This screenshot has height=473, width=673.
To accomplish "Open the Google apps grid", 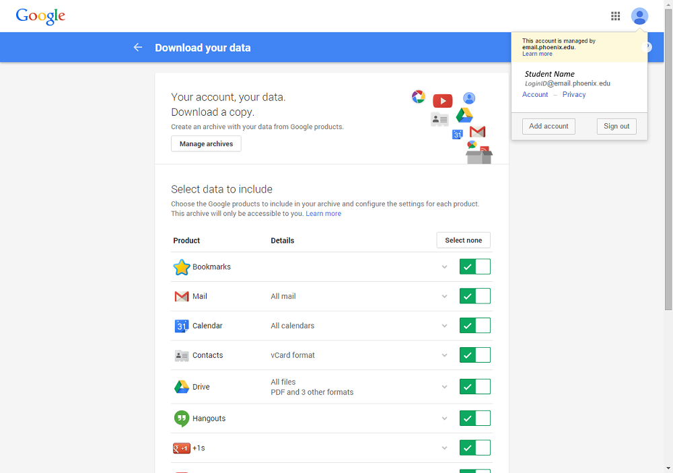I will [614, 15].
